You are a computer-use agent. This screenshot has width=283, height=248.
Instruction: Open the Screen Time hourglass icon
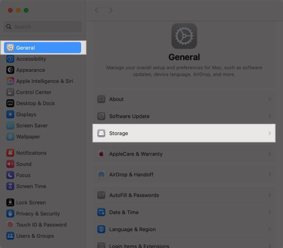(10, 186)
